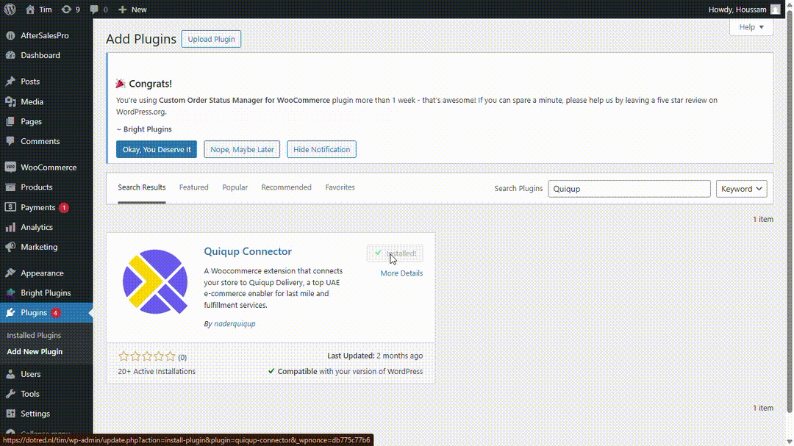This screenshot has width=794, height=446.
Task: Open Add New Plugin submenu item
Action: (x=35, y=351)
